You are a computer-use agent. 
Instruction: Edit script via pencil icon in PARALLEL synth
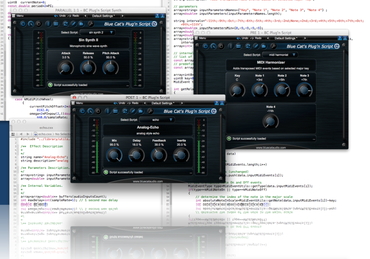74,24
